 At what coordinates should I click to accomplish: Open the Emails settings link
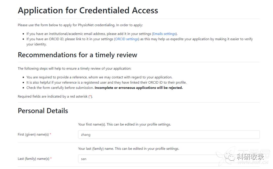point(164,34)
